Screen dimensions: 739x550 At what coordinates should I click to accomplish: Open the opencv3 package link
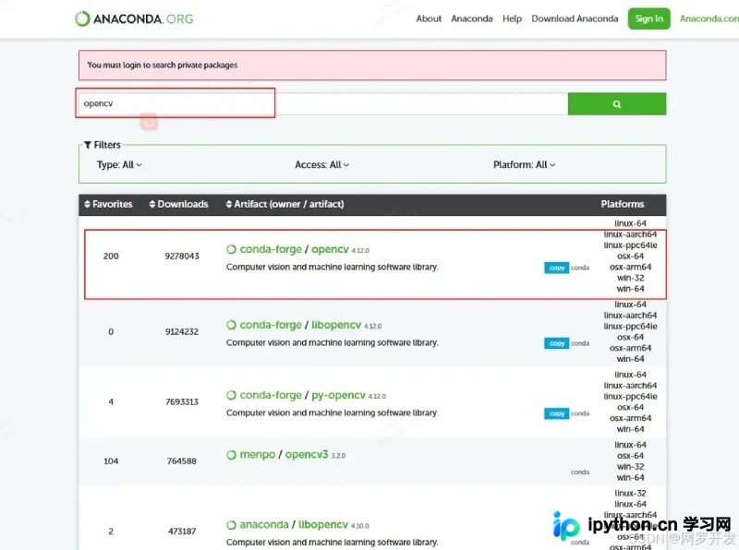tap(307, 454)
